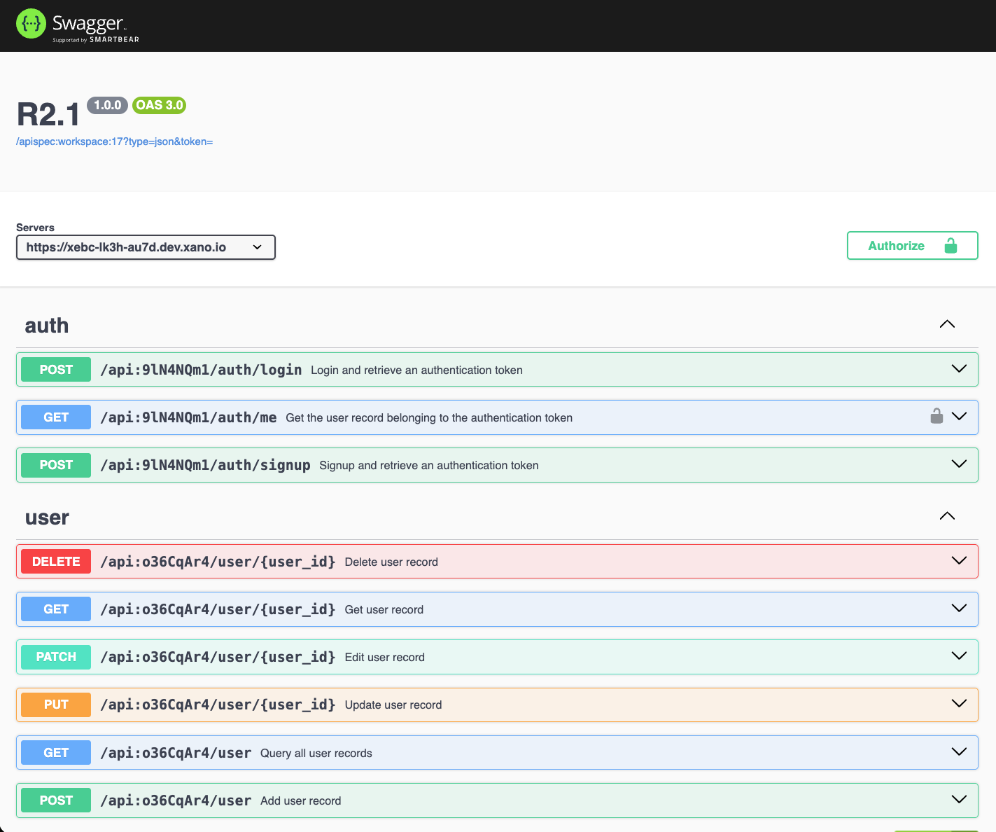996x832 pixels.
Task: Collapse the auth section
Action: (947, 324)
